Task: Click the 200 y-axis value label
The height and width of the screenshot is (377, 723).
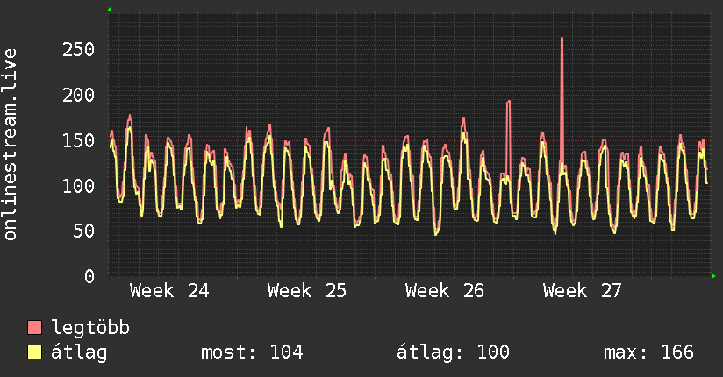Action: [x=78, y=95]
